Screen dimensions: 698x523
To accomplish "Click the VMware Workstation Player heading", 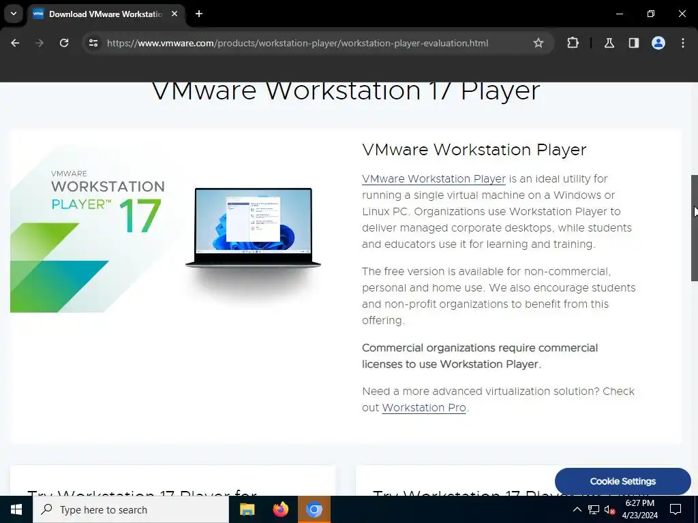I will click(x=474, y=150).
